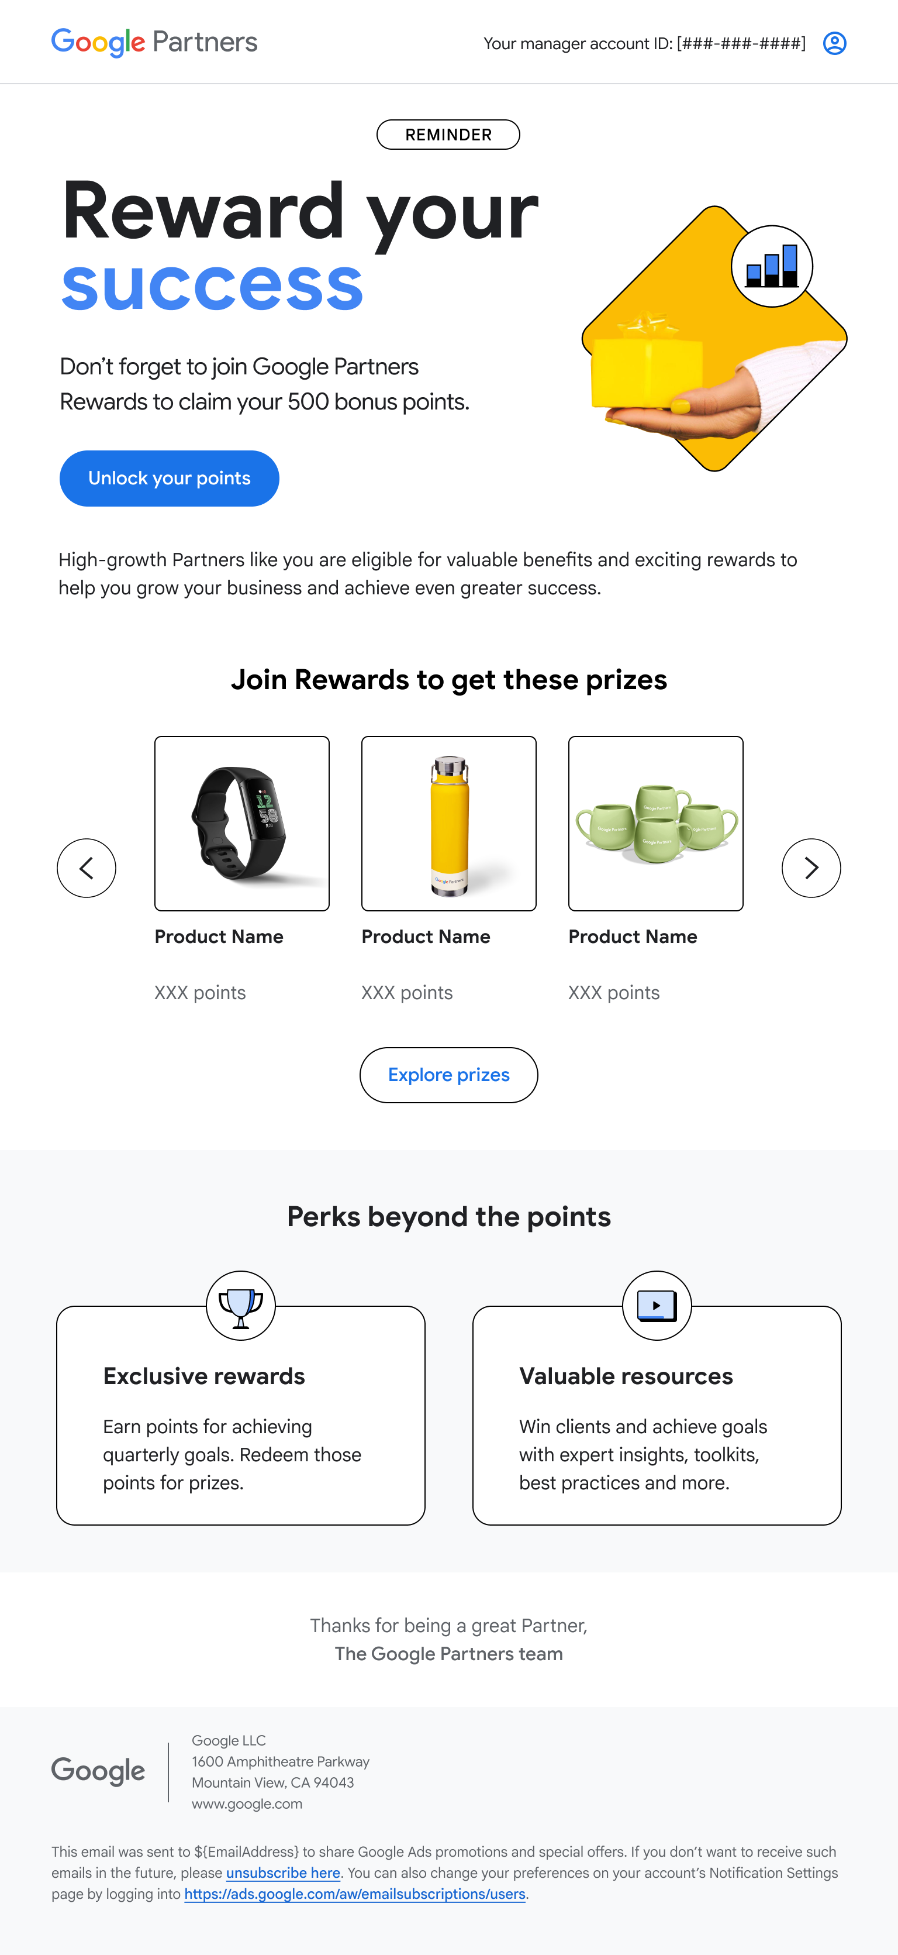This screenshot has height=1955, width=898.
Task: Click the gray Google footer logo
Action: (x=98, y=1771)
